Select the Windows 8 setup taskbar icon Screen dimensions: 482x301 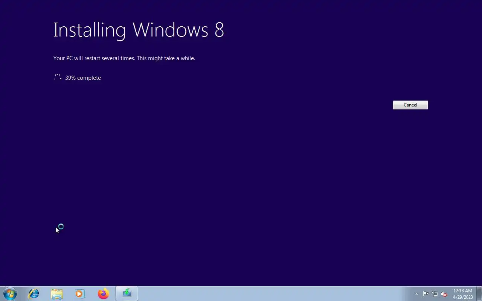pyautogui.click(x=127, y=293)
